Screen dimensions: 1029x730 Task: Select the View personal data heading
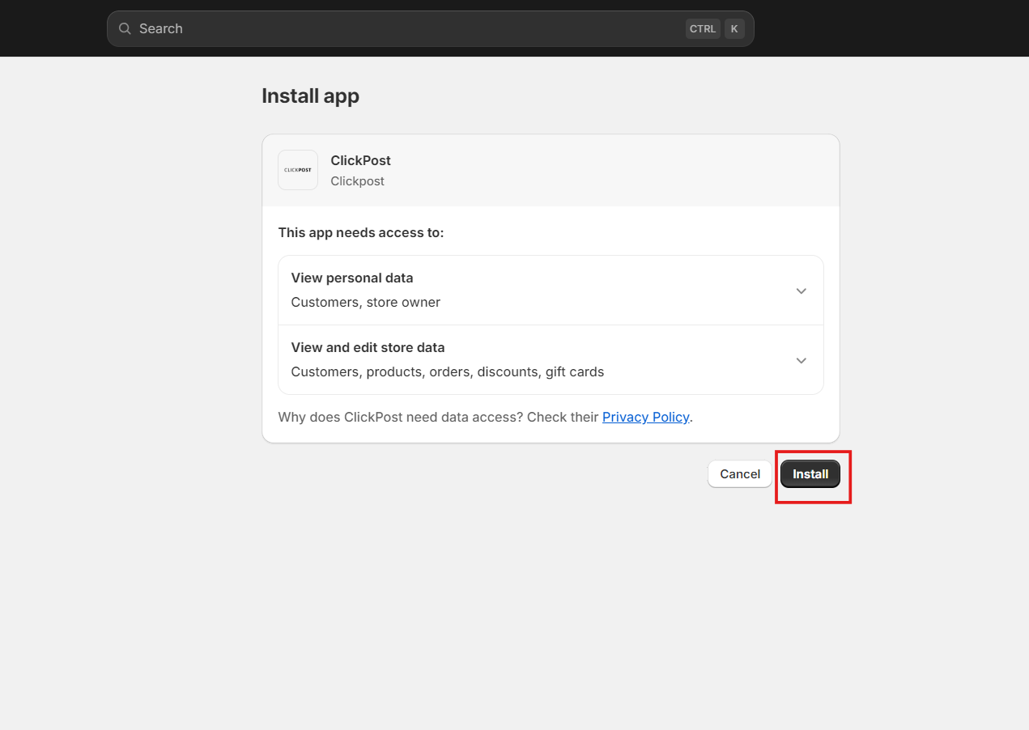pyautogui.click(x=352, y=278)
